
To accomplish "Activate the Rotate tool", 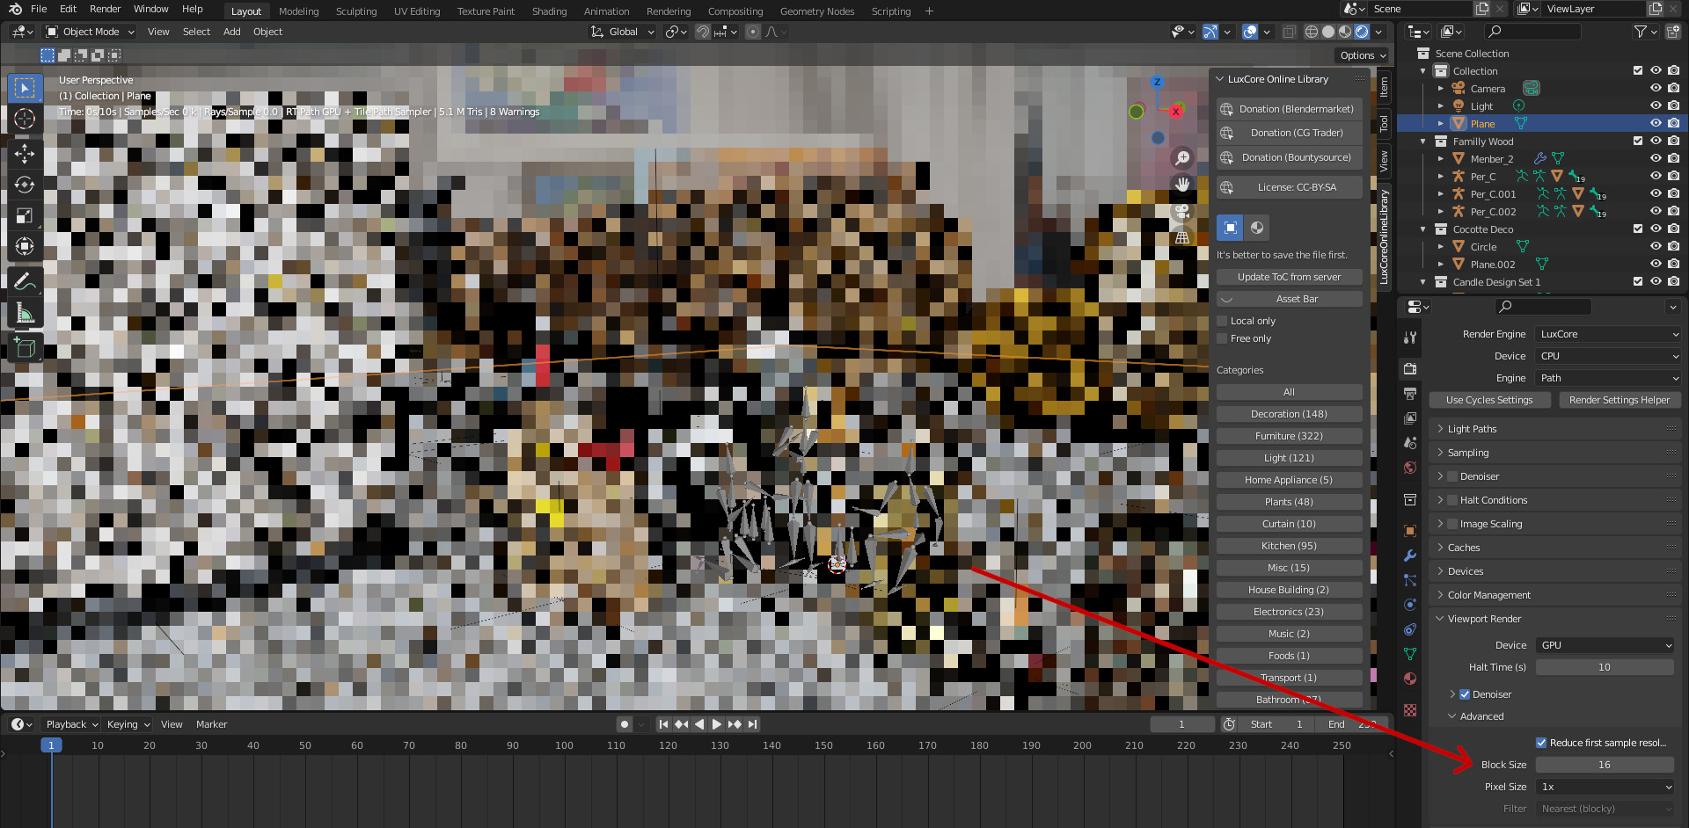I will [25, 185].
